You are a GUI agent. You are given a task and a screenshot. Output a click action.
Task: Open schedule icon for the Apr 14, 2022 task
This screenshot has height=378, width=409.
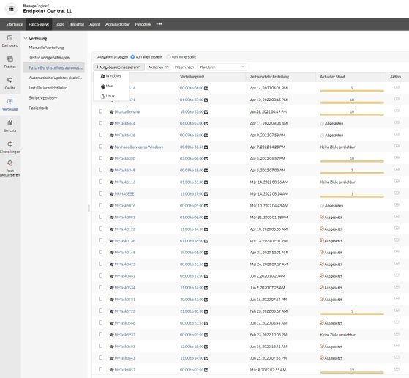point(206,89)
